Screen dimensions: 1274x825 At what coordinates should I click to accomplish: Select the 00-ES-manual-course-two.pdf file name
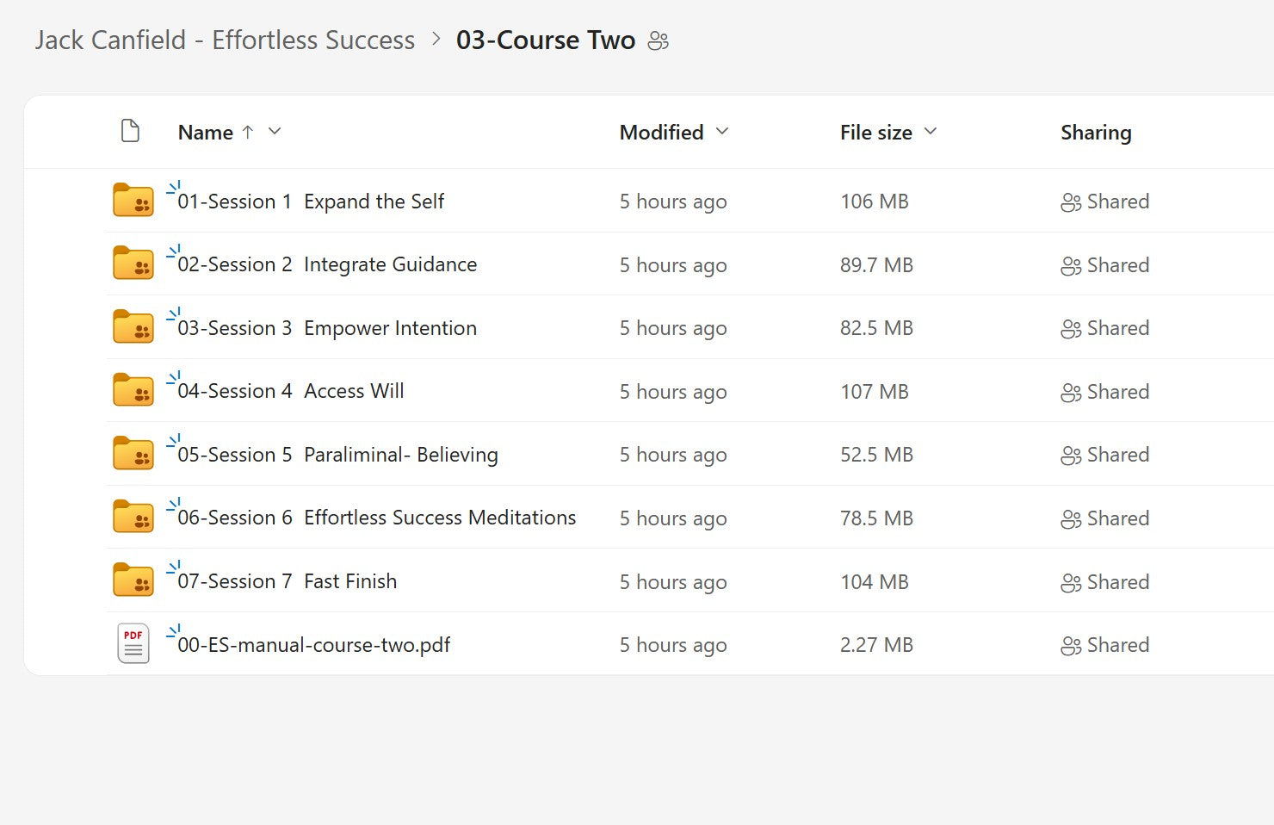tap(315, 644)
